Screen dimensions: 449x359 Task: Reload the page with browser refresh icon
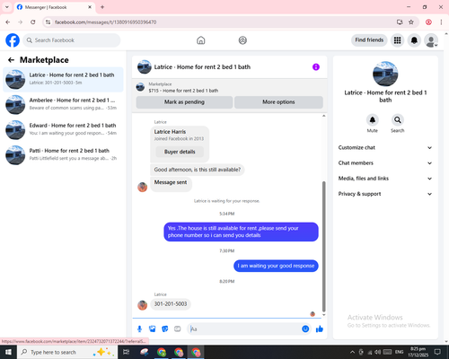pyautogui.click(x=33, y=22)
